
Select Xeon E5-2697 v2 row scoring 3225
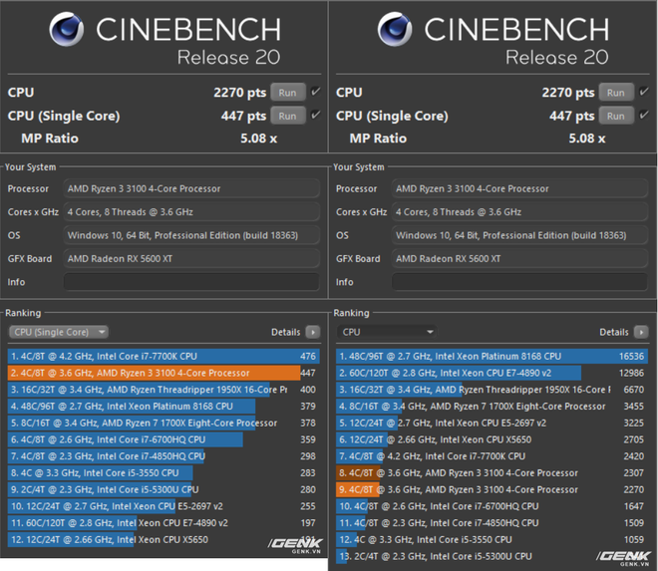pyautogui.click(x=492, y=423)
